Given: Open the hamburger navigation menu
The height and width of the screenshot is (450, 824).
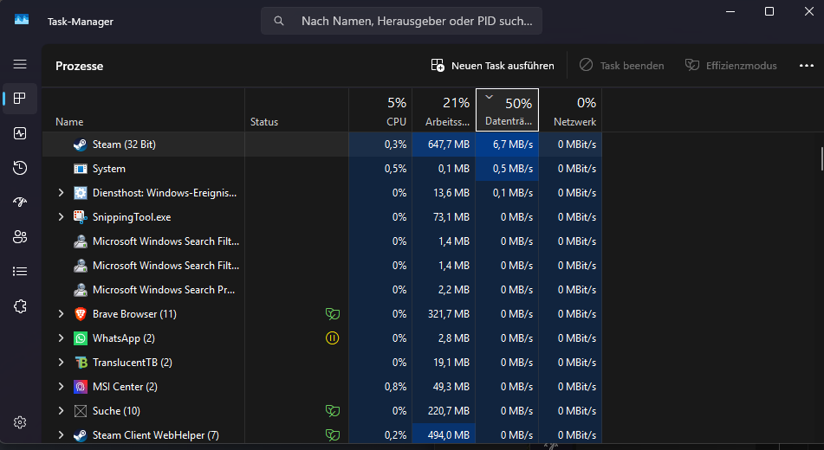Looking at the screenshot, I should click(x=20, y=64).
